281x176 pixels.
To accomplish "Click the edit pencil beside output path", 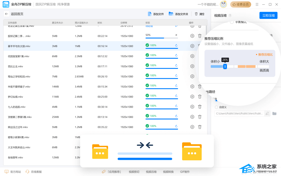I will [x=267, y=113].
